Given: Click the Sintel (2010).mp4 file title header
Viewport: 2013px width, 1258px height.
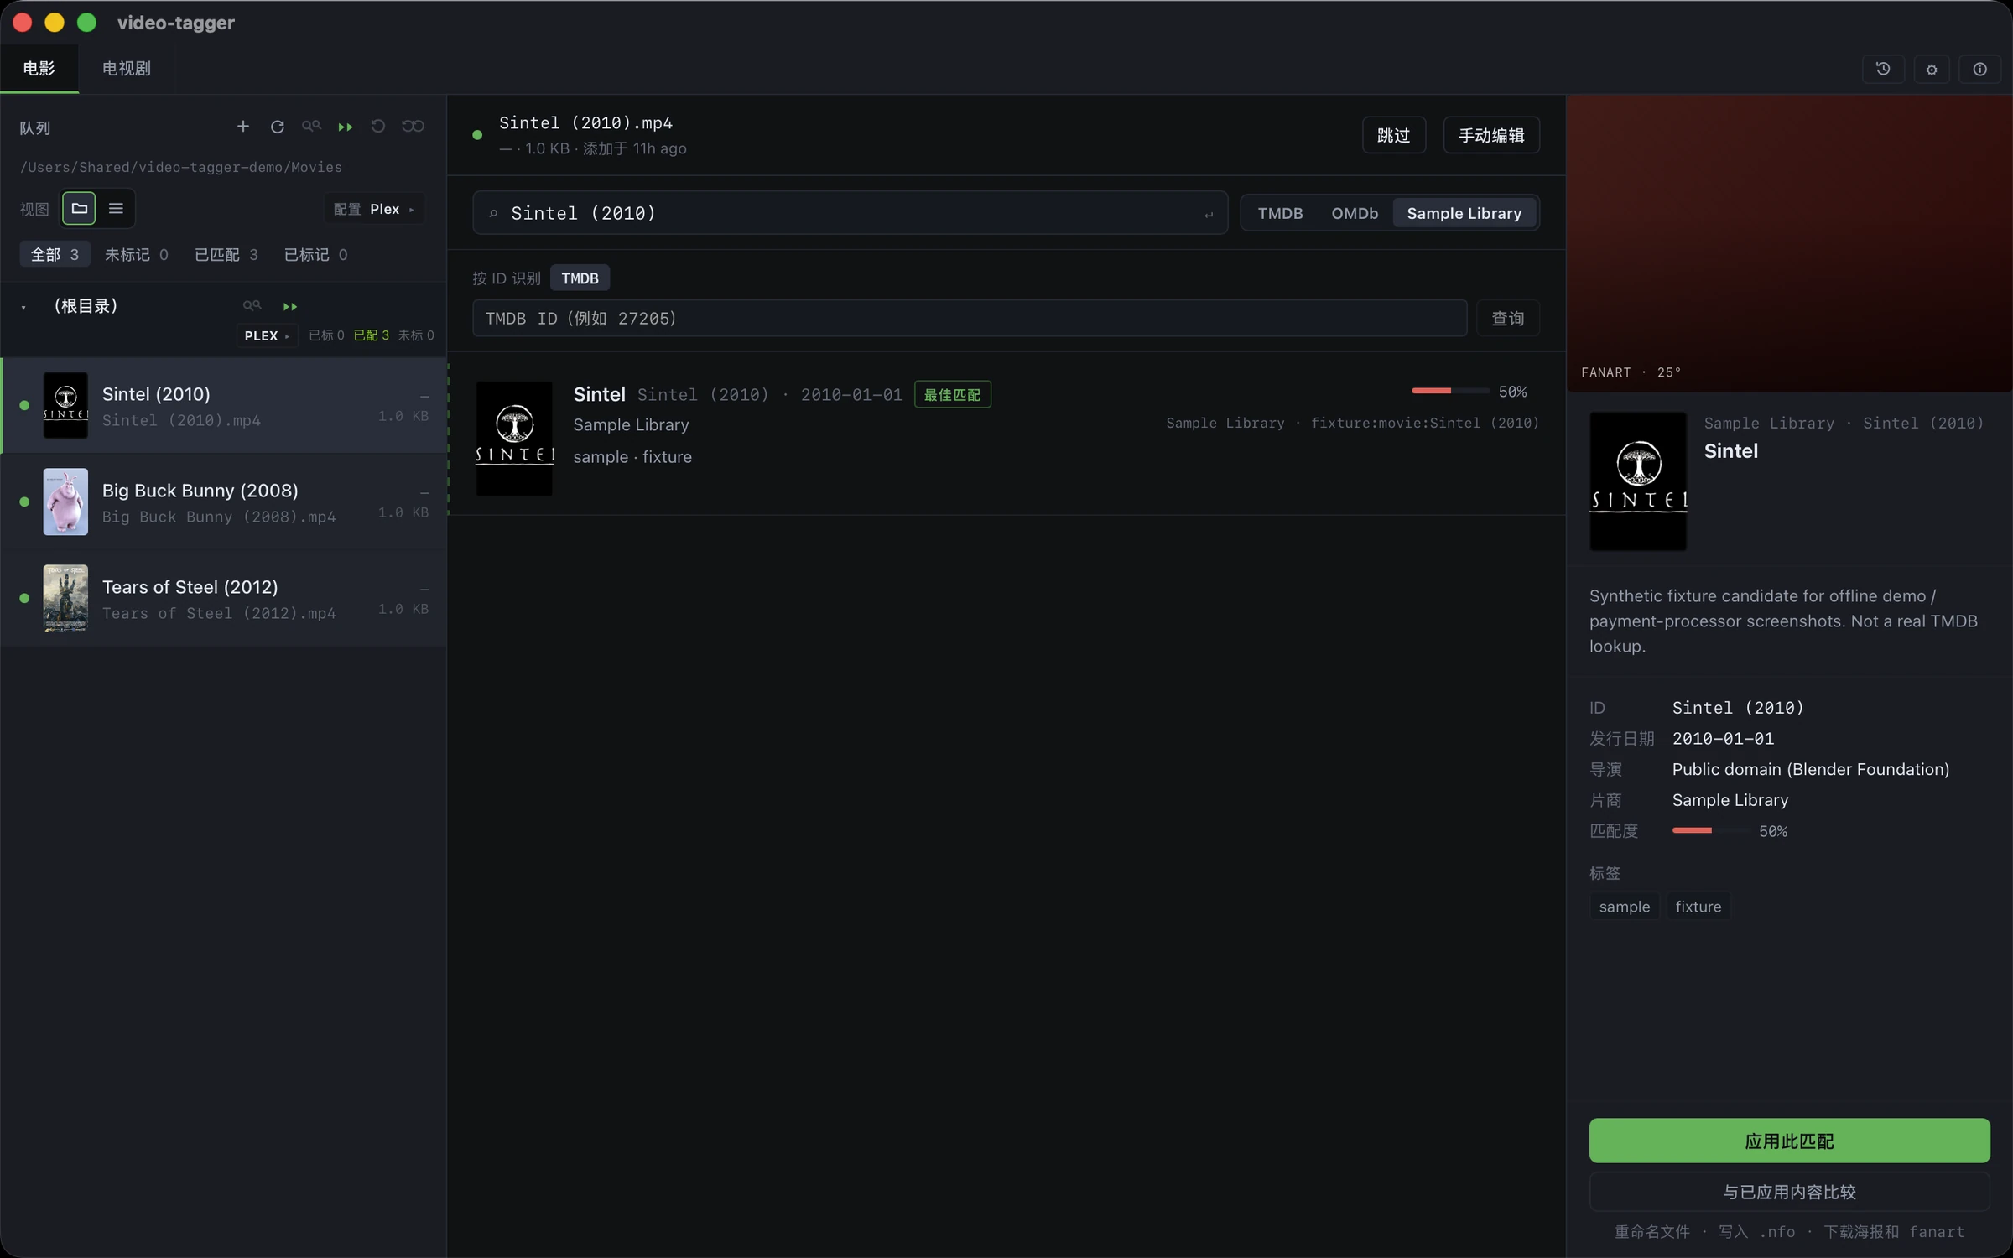Looking at the screenshot, I should click(585, 122).
